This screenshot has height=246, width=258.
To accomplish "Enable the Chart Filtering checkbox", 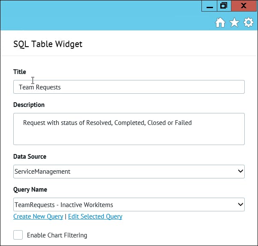I will click(18, 235).
